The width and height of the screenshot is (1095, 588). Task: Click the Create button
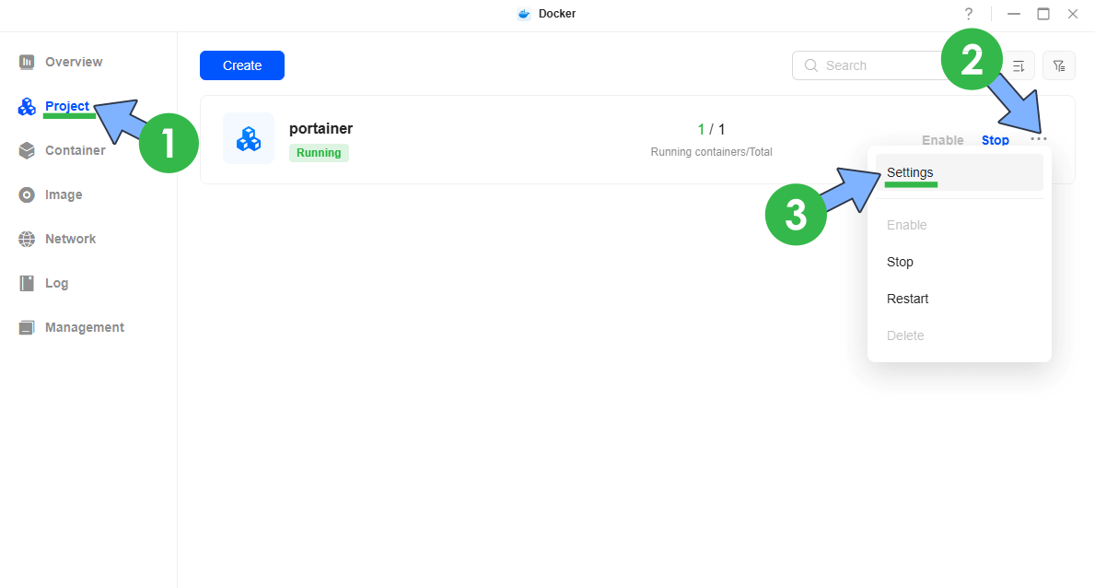(241, 65)
